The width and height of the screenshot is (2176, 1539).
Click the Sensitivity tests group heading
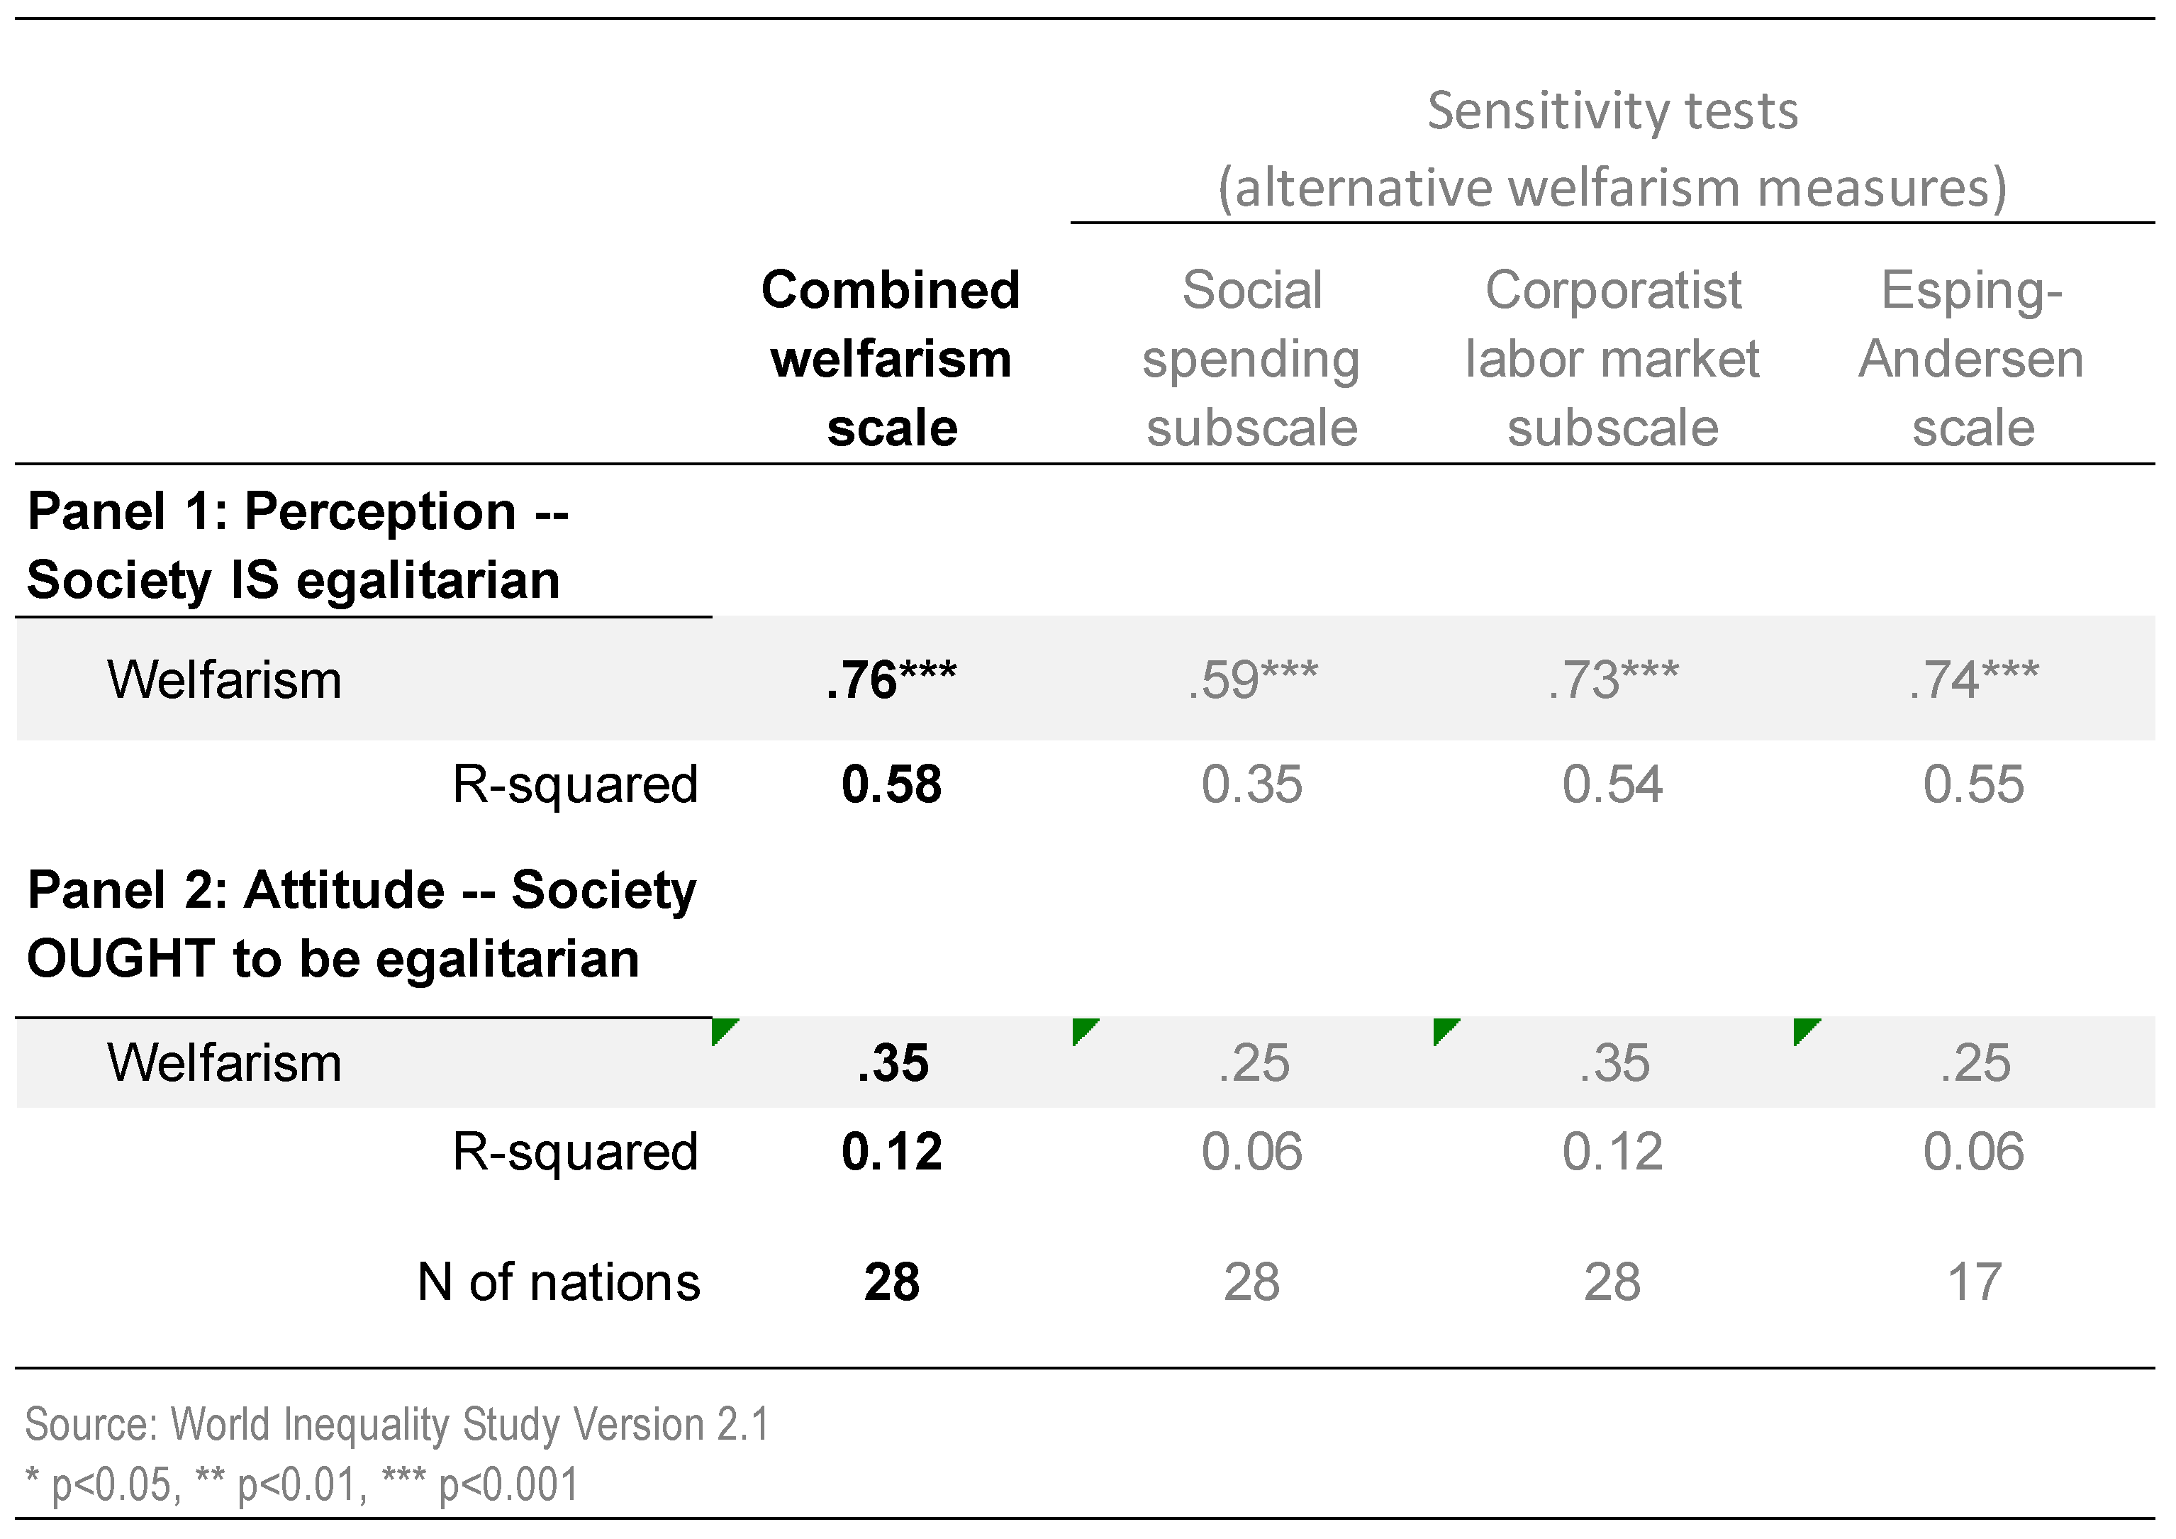(x=1612, y=149)
